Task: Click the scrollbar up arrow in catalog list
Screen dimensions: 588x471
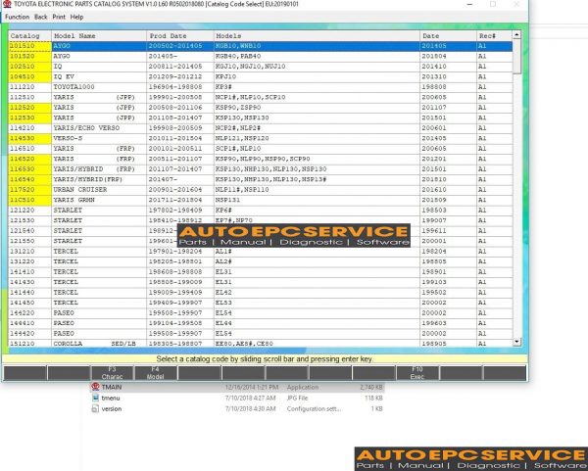Action: coord(516,35)
